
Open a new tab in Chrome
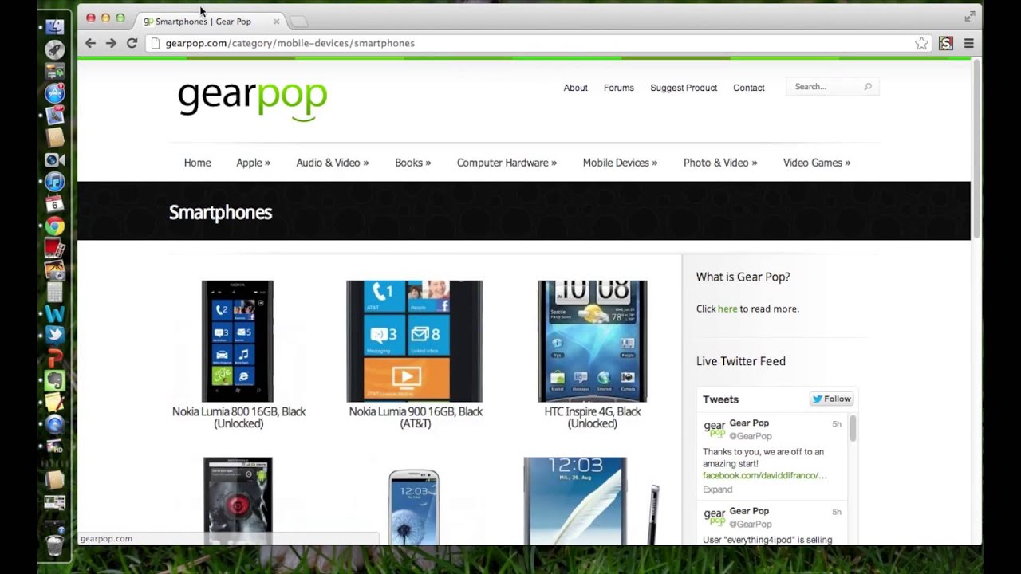pyautogui.click(x=298, y=21)
